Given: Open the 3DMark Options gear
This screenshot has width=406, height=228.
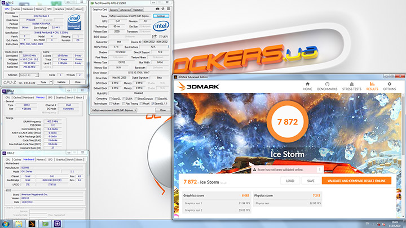Looking at the screenshot, I should tap(389, 84).
